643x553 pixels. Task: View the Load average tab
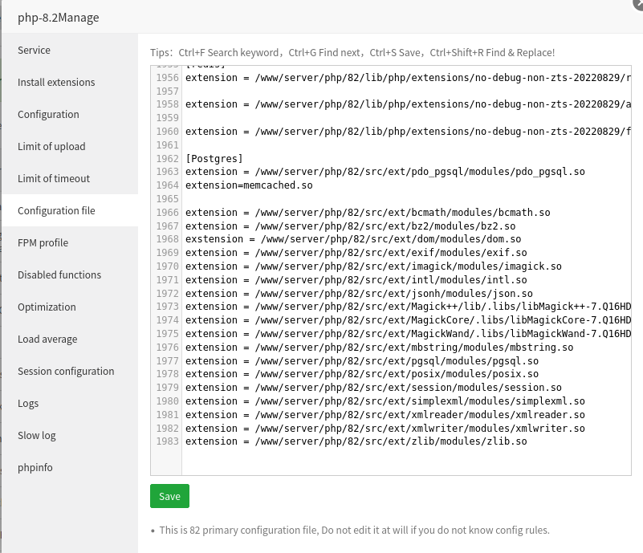[x=47, y=339]
